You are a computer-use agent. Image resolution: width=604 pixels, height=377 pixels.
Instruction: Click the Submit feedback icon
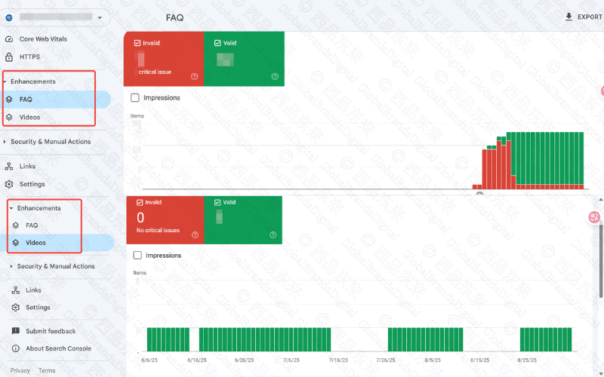tap(16, 331)
